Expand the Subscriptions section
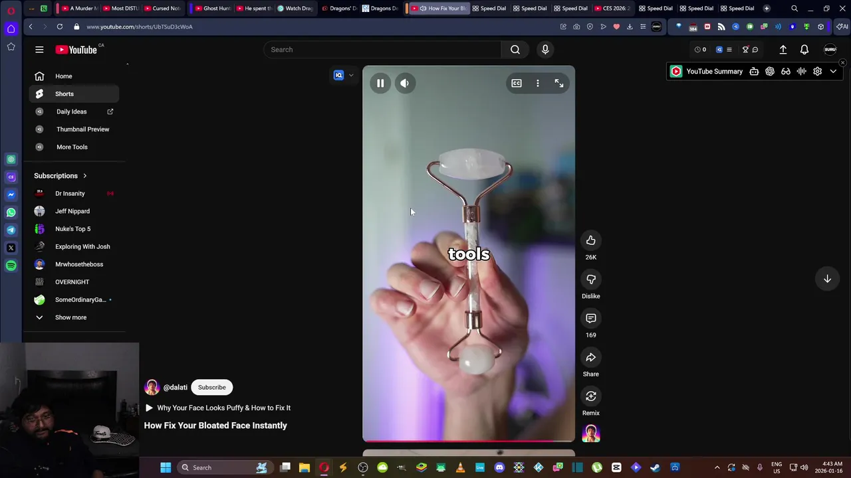The image size is (851, 478). [61, 176]
